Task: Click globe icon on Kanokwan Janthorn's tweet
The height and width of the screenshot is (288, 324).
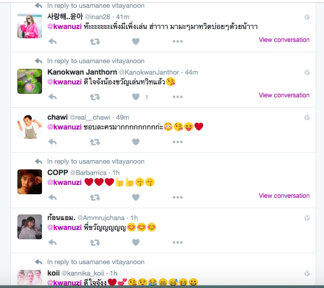Action: coord(307,72)
